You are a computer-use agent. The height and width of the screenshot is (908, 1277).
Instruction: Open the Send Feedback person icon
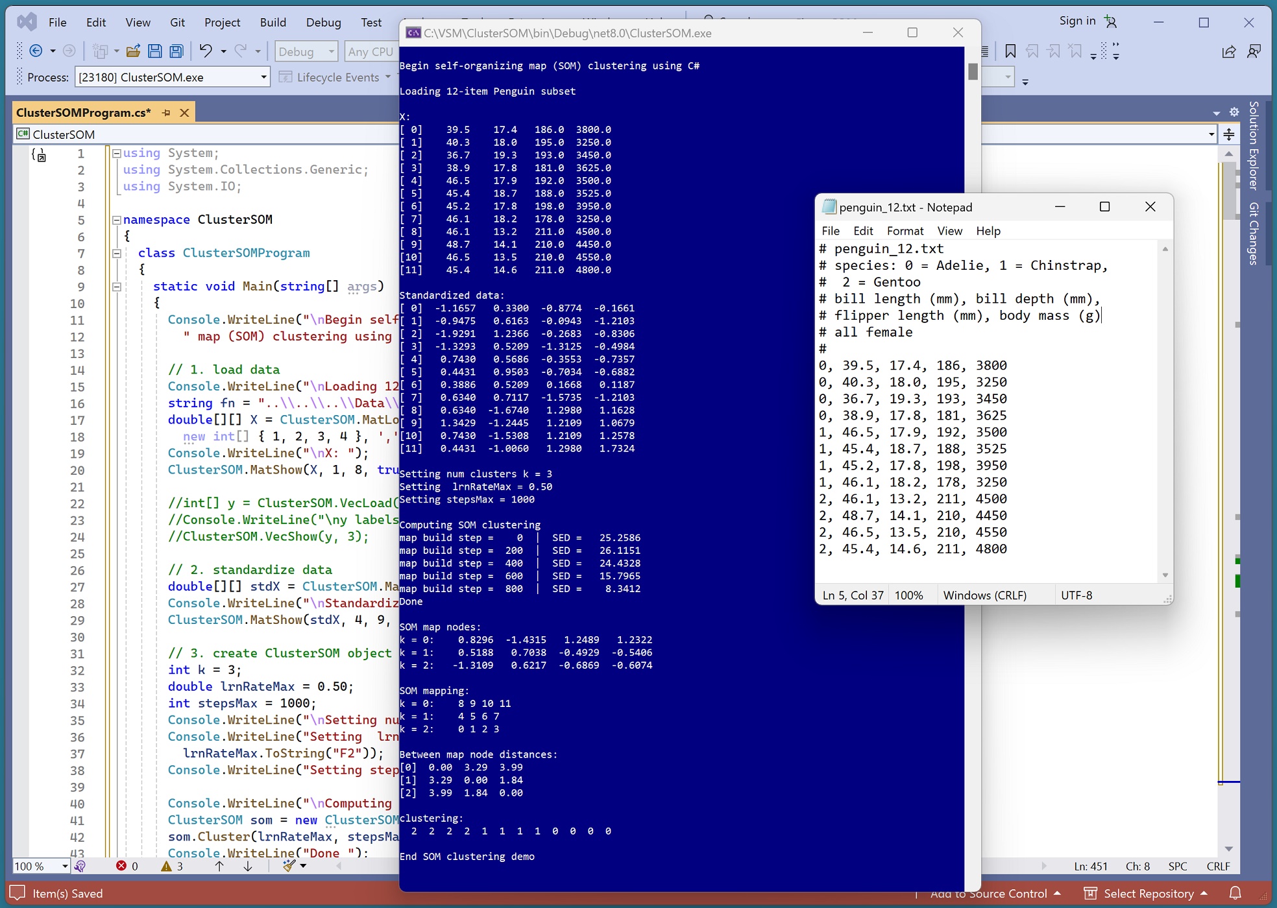[1254, 52]
